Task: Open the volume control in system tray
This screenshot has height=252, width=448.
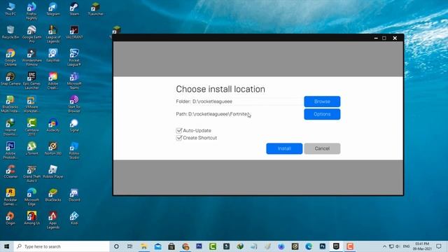Action: pyautogui.click(x=398, y=246)
